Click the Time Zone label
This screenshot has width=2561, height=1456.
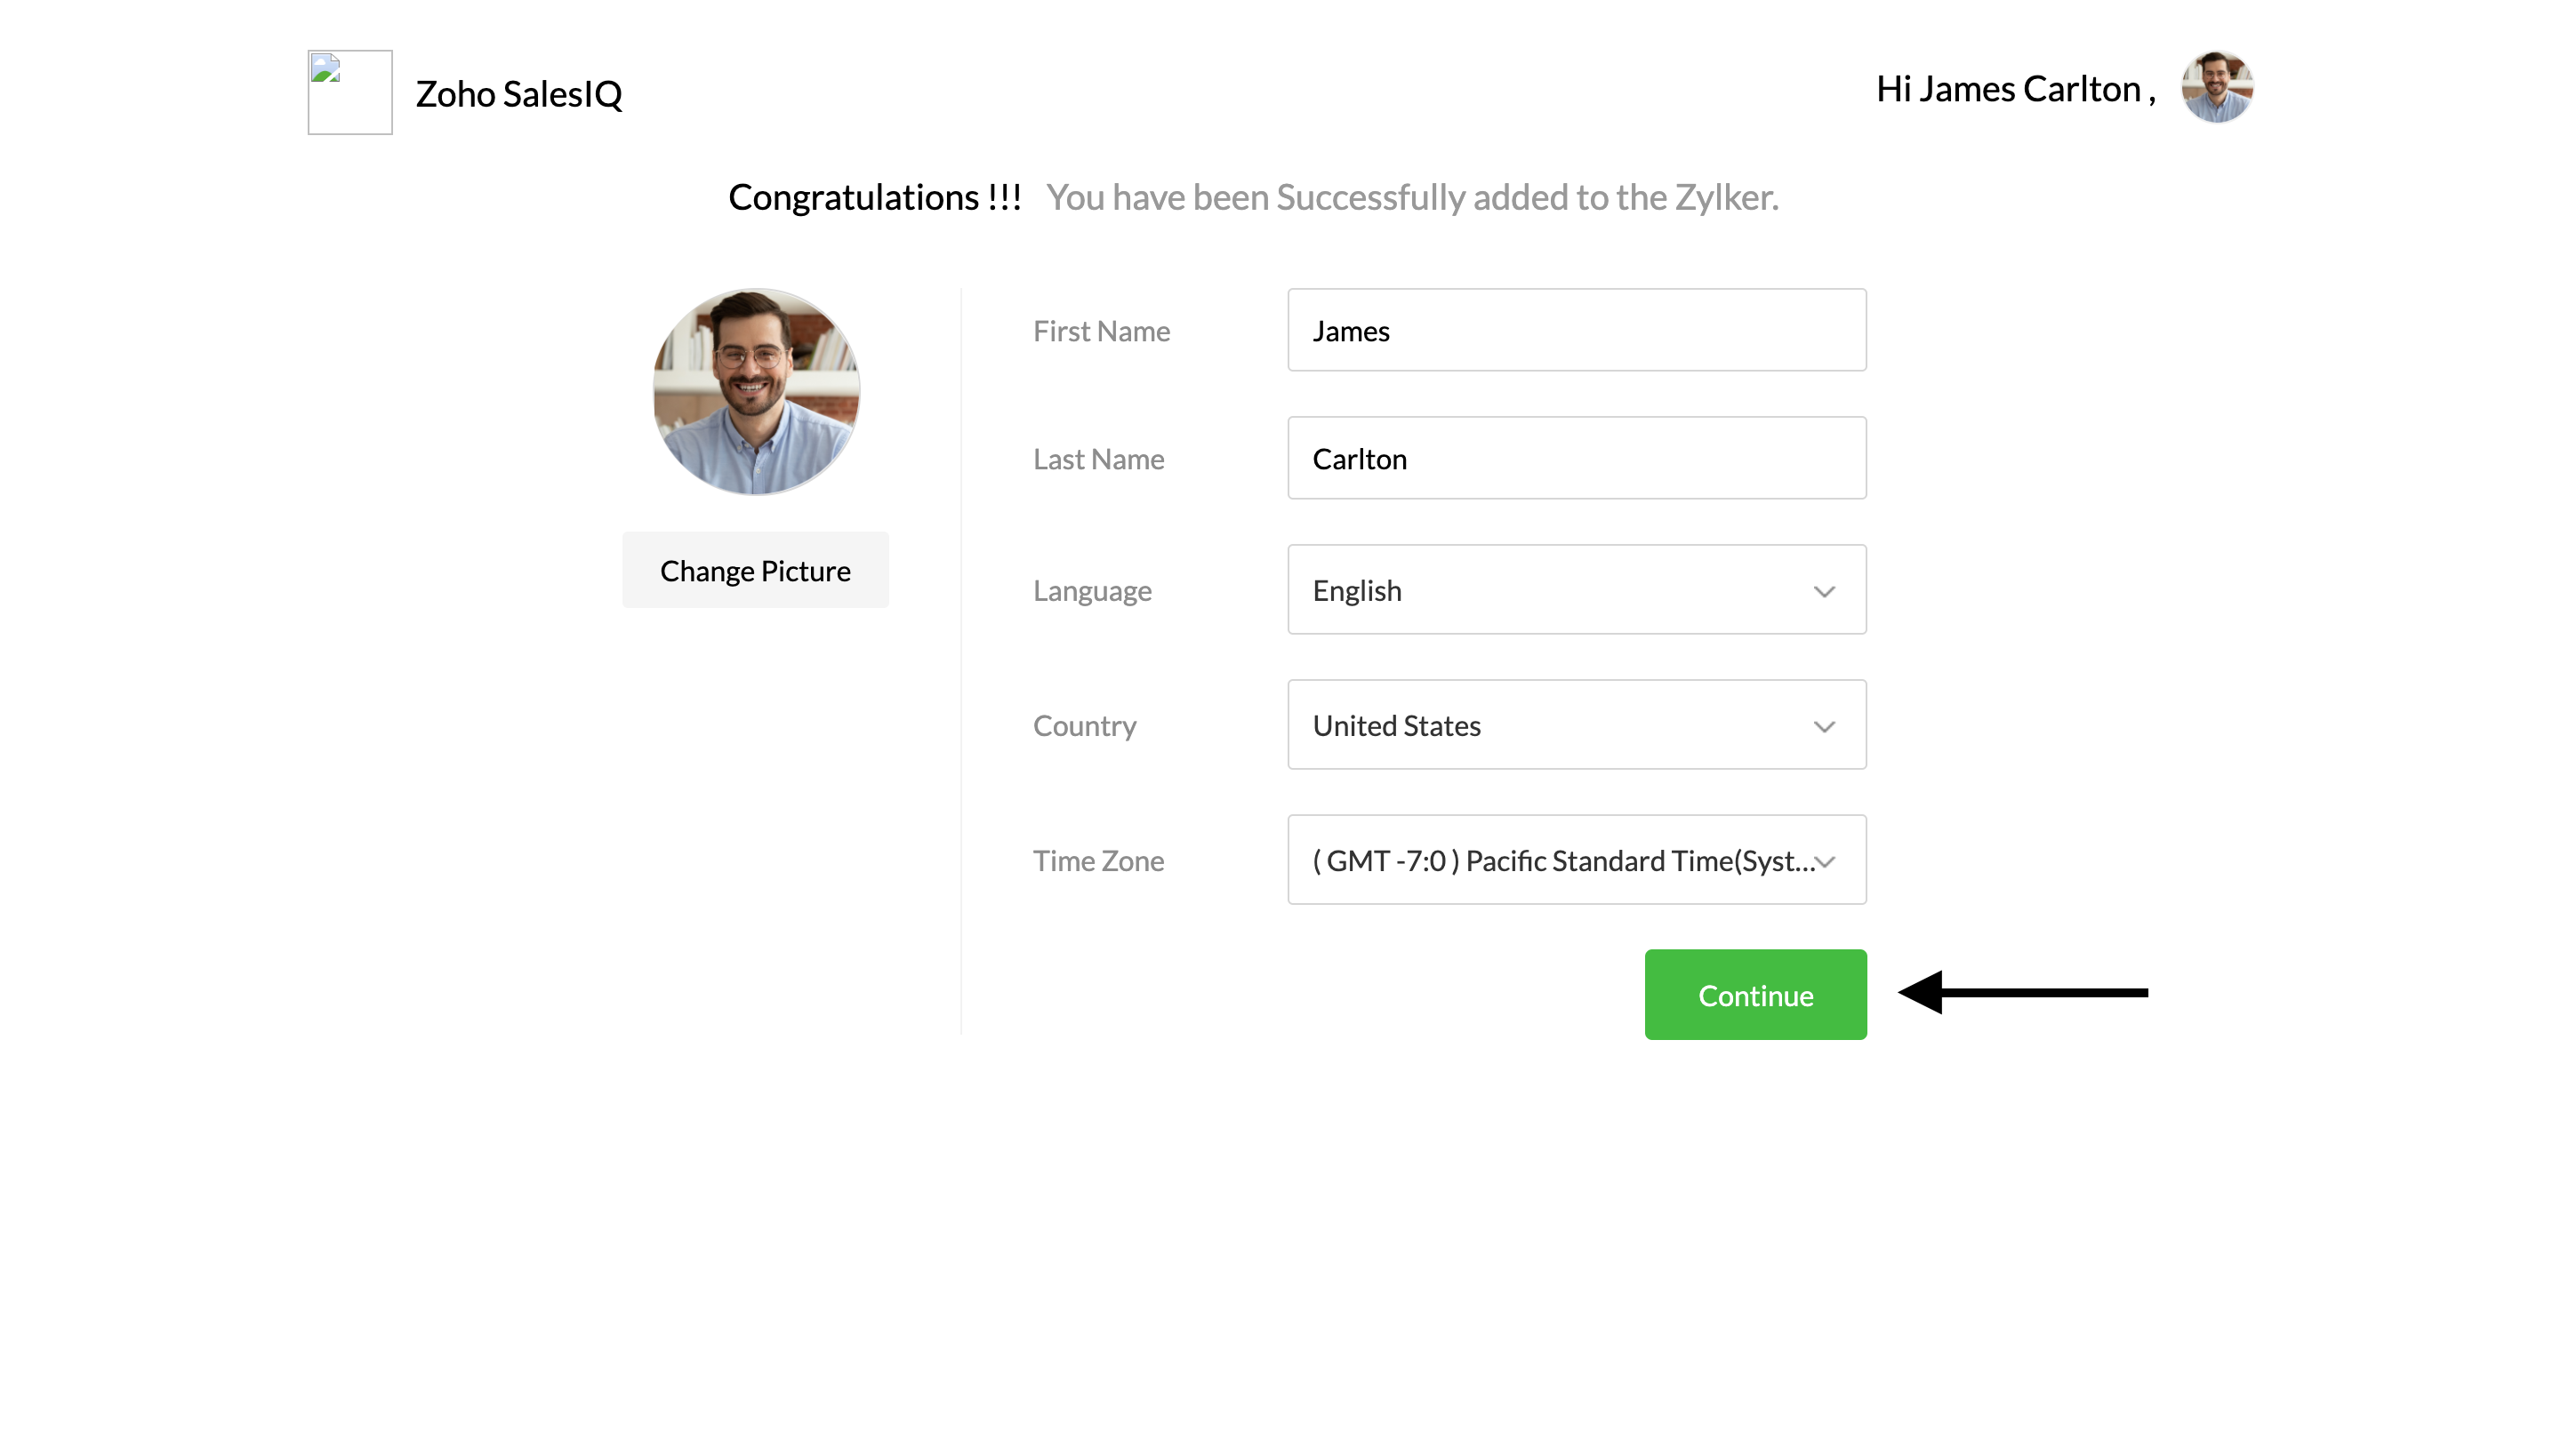pyautogui.click(x=1097, y=861)
